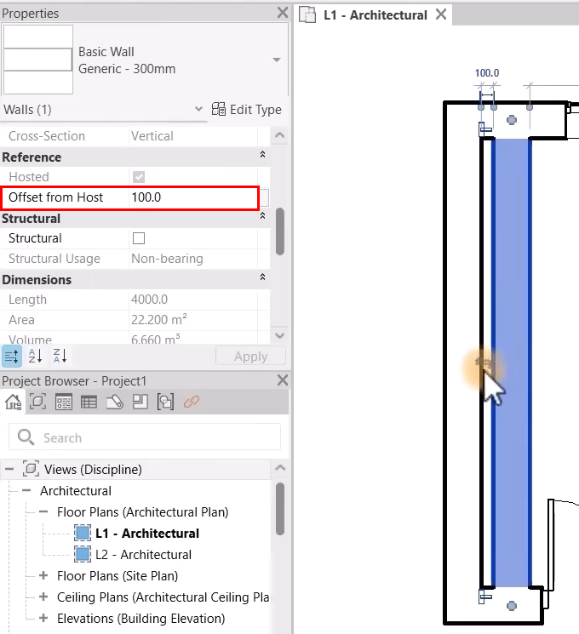This screenshot has width=579, height=634.
Task: Click the Sheets icon in Project Browser toolbar
Action: pos(115,402)
